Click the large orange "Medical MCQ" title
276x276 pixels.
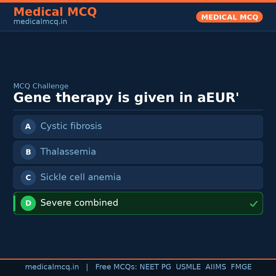pos(55,12)
